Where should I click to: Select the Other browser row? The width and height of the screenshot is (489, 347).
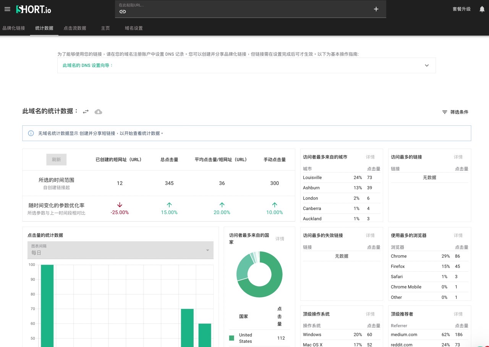coord(429,297)
